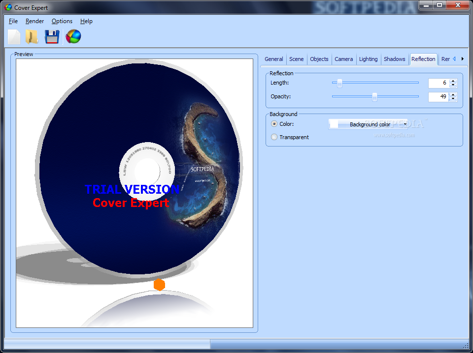The height and width of the screenshot is (353, 473).
Task: Increase Opacity with the up spinner
Action: pos(453,95)
